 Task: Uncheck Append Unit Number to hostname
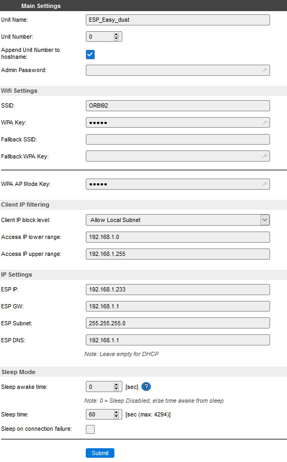(x=90, y=55)
